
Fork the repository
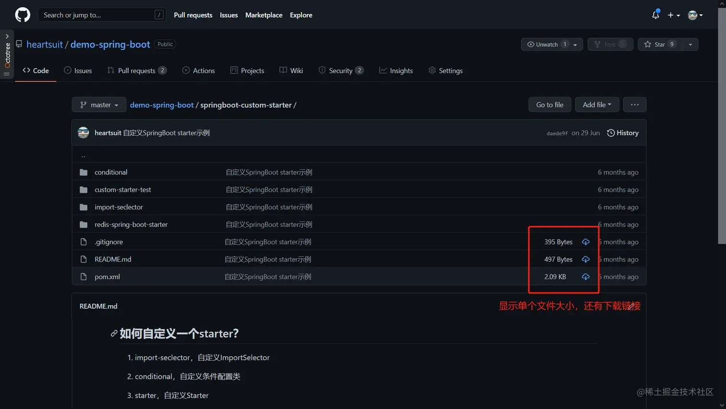point(610,44)
